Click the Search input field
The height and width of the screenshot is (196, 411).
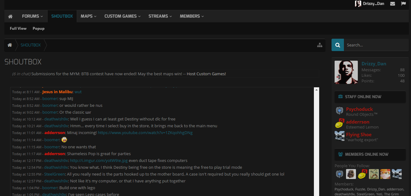point(376,45)
